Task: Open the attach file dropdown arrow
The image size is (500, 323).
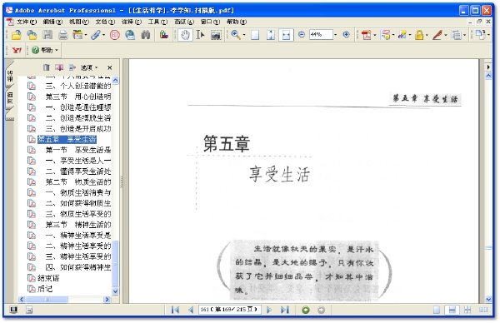Action: tap(103, 35)
